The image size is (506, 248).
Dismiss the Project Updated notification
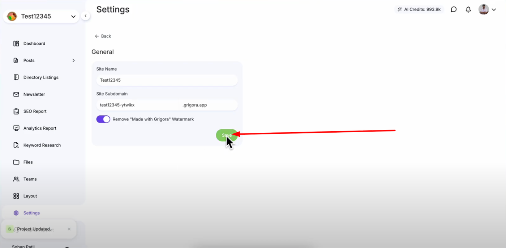click(x=69, y=229)
